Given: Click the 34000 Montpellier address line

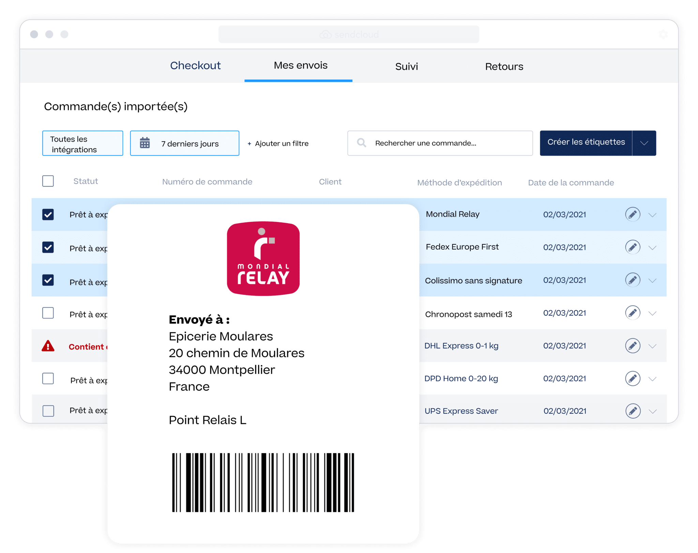Looking at the screenshot, I should tap(222, 370).
